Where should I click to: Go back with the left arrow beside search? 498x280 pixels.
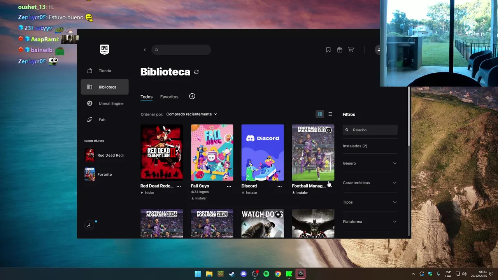pyautogui.click(x=145, y=50)
